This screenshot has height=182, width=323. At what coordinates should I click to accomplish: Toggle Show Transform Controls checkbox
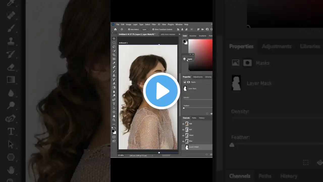tap(153, 29)
